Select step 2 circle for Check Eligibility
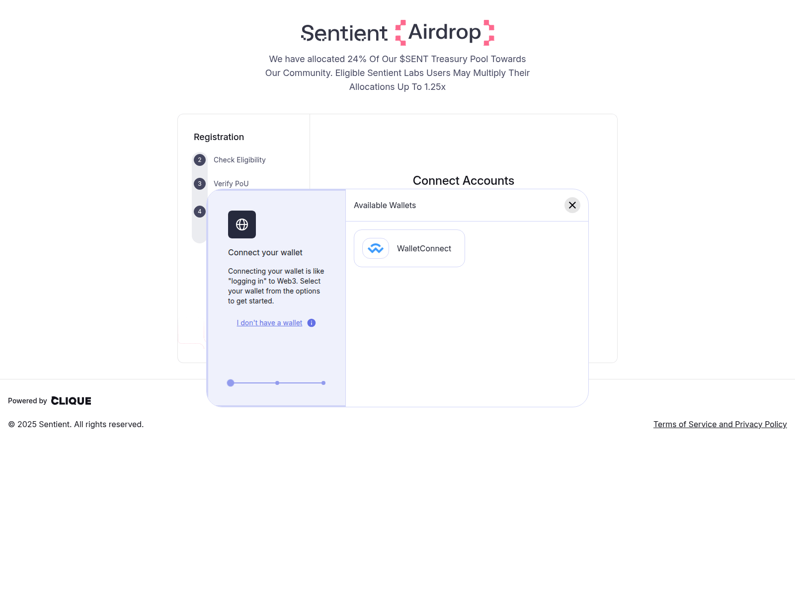 click(199, 159)
